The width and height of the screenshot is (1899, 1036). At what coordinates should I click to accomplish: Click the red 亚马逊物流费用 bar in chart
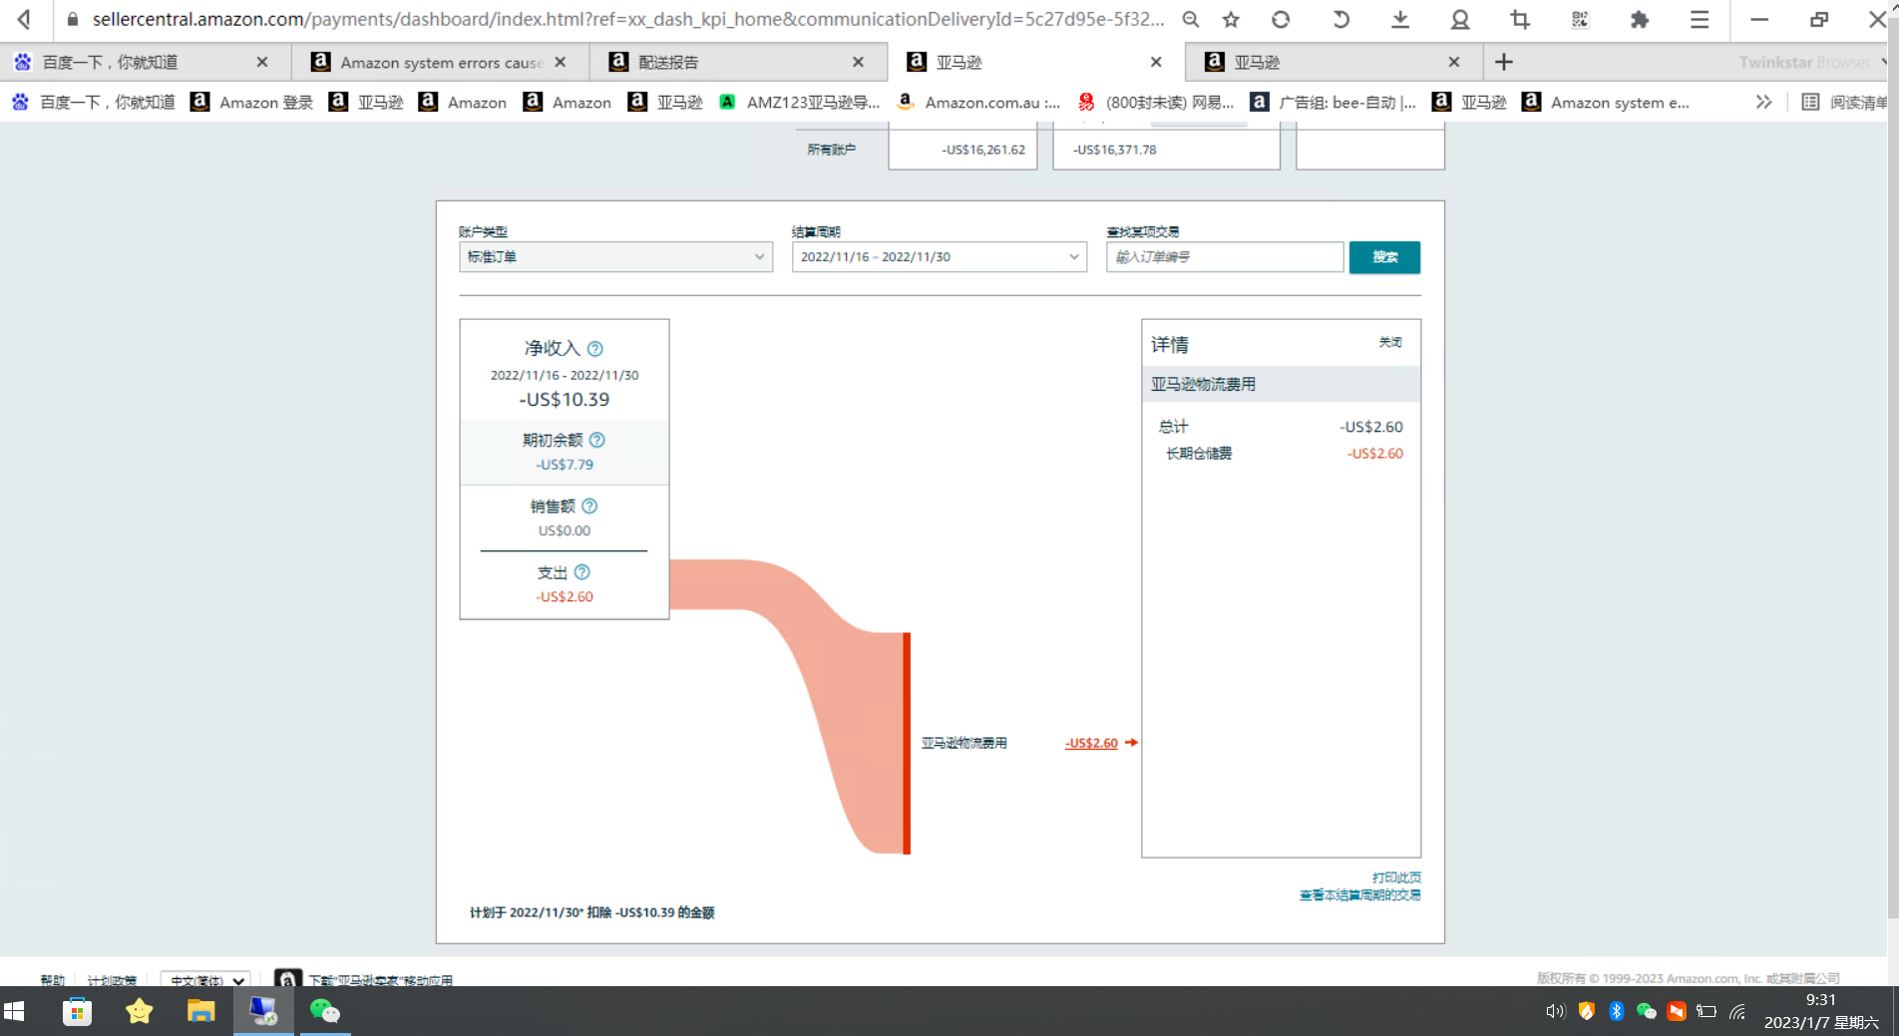pyautogui.click(x=907, y=743)
